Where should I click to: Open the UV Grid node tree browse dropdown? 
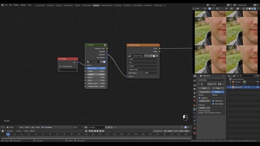tap(88, 62)
